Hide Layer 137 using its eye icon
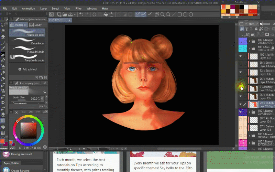 tap(241, 56)
